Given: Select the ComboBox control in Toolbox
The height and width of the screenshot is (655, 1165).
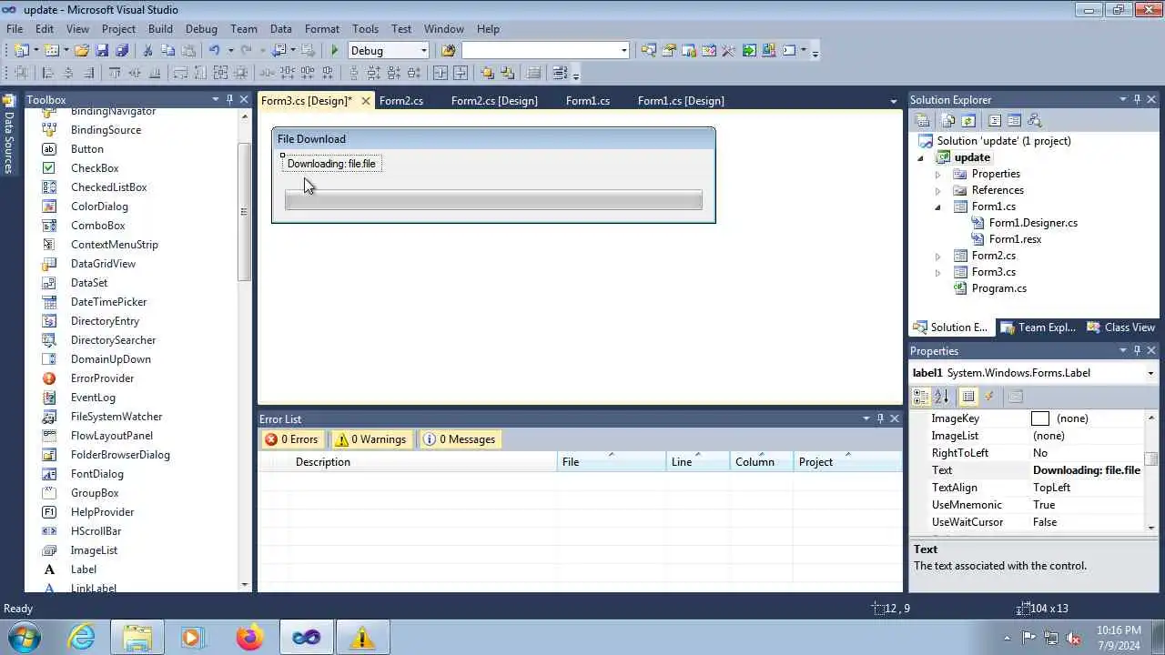Looking at the screenshot, I should (x=97, y=226).
